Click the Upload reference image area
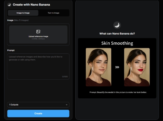This screenshot has height=121, width=163. pos(38,34)
